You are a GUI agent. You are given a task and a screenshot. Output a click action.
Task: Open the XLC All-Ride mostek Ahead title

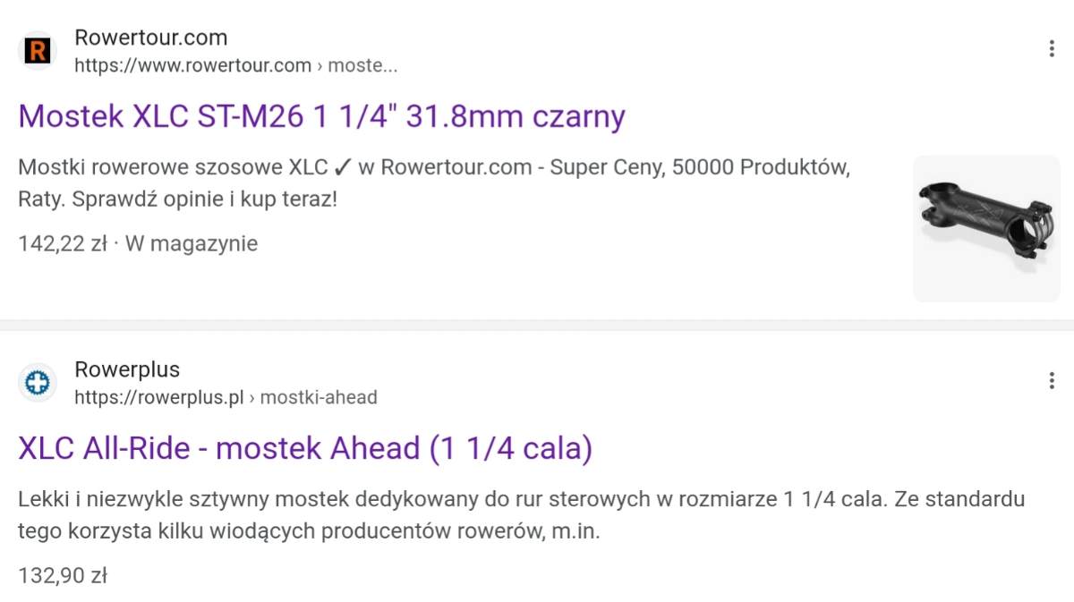coord(305,448)
